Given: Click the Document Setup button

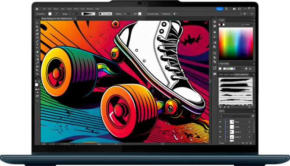Looking at the screenshot, I should pyautogui.click(x=153, y=14).
